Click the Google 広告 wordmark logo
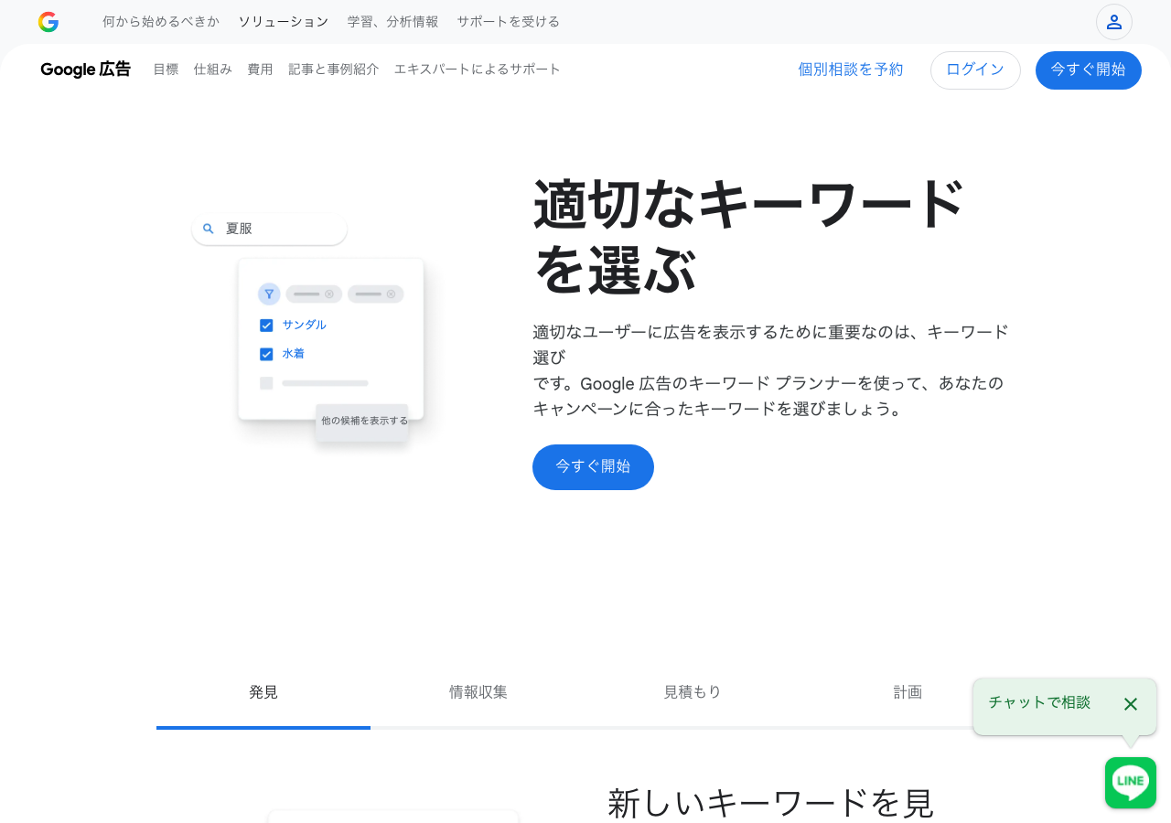 [x=84, y=69]
